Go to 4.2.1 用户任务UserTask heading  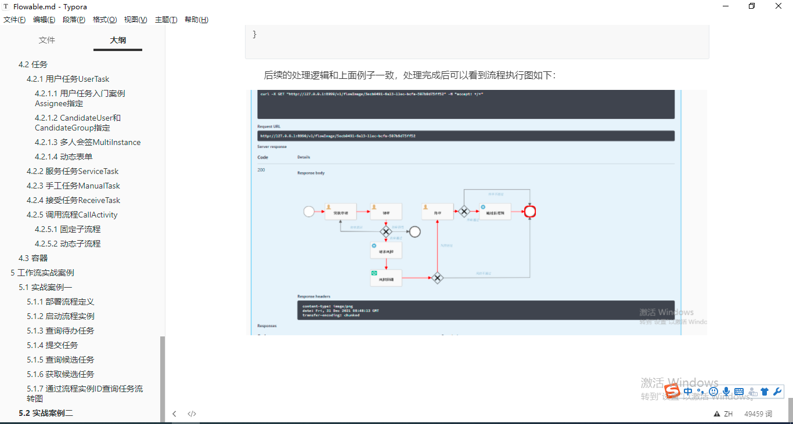(68, 79)
